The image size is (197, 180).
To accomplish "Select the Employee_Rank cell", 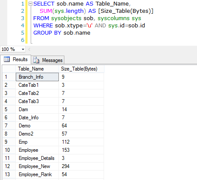I will click(x=37, y=174).
